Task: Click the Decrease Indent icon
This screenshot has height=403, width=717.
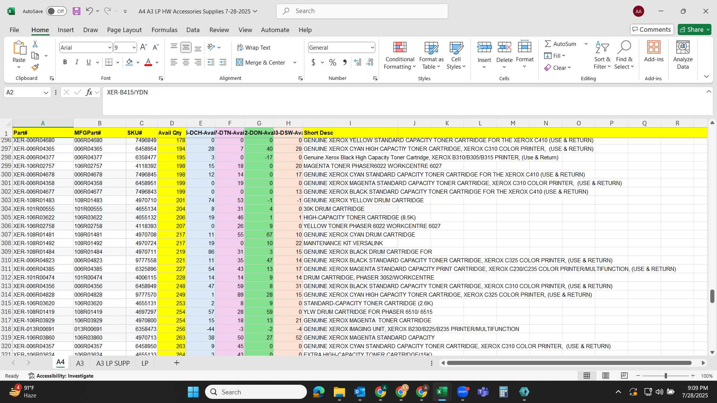Action: pos(211,62)
